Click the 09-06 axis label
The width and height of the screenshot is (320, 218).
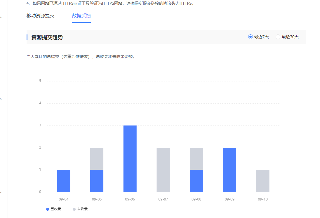[130, 199]
